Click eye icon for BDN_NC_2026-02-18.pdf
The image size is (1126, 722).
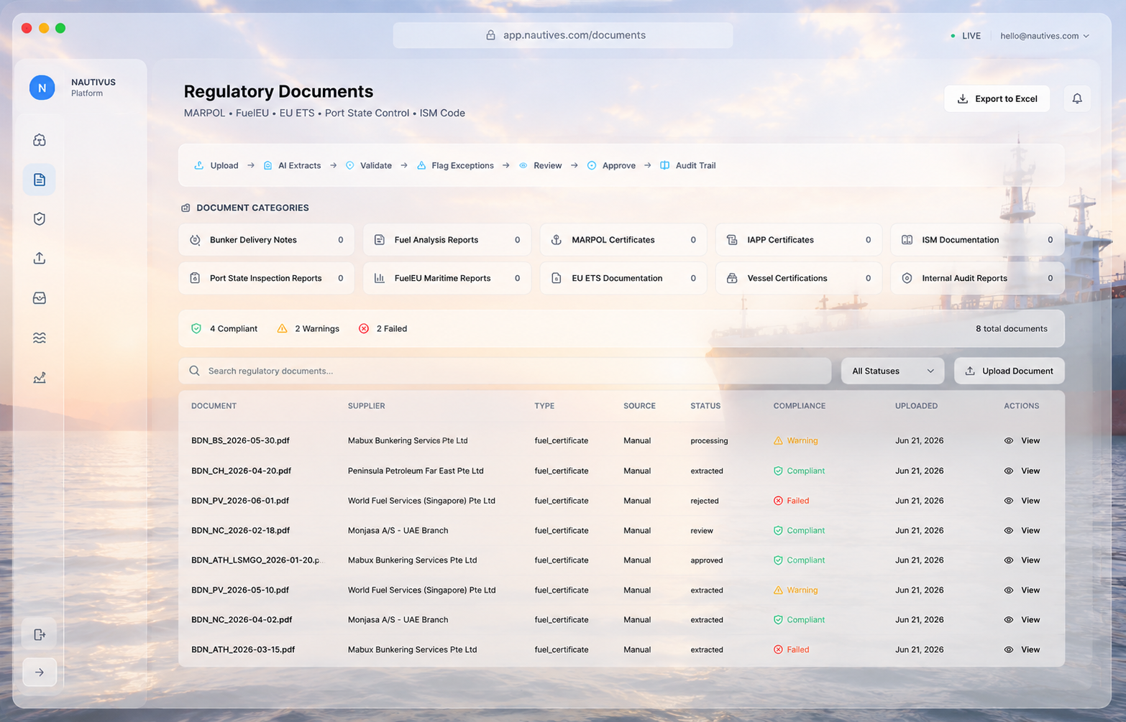(x=1009, y=531)
